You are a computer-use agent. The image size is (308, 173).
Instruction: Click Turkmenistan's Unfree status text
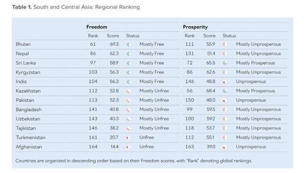146,137
